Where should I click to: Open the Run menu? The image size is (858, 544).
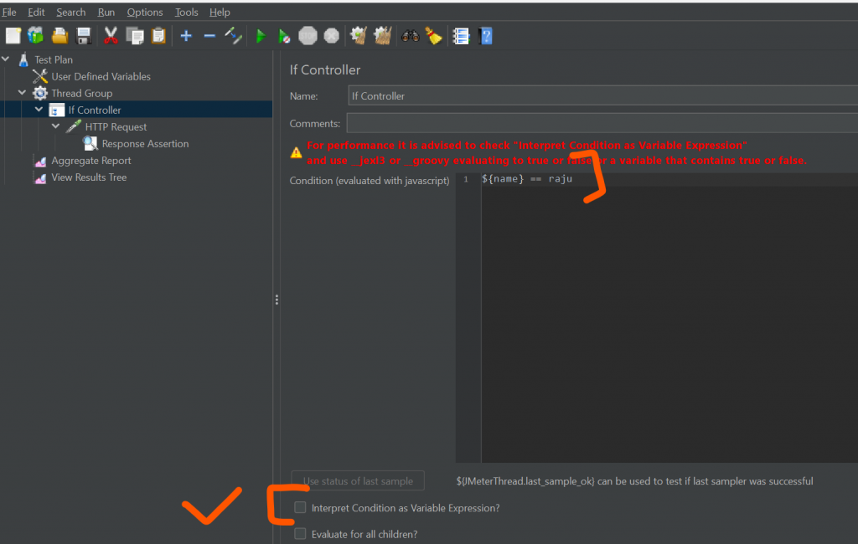coord(106,13)
